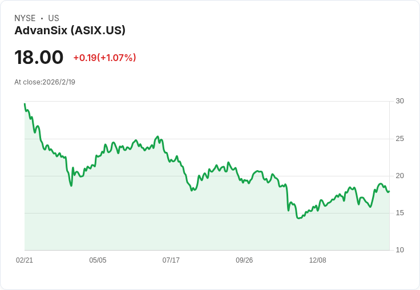Image resolution: width=420 pixels, height=290 pixels.
Task: Open the AdvanSix (ASIX.US) stock title
Action: coord(70,30)
